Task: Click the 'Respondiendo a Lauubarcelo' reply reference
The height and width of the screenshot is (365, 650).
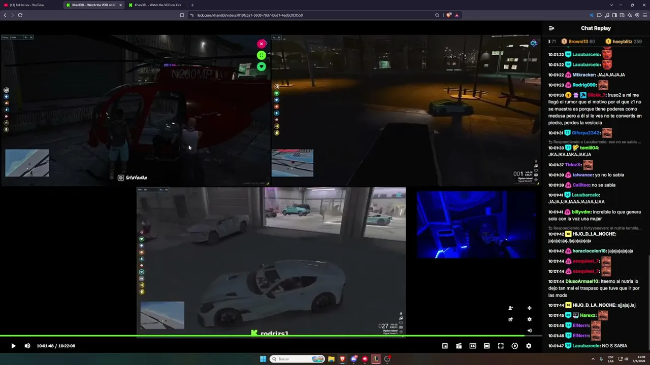Action: point(595,142)
